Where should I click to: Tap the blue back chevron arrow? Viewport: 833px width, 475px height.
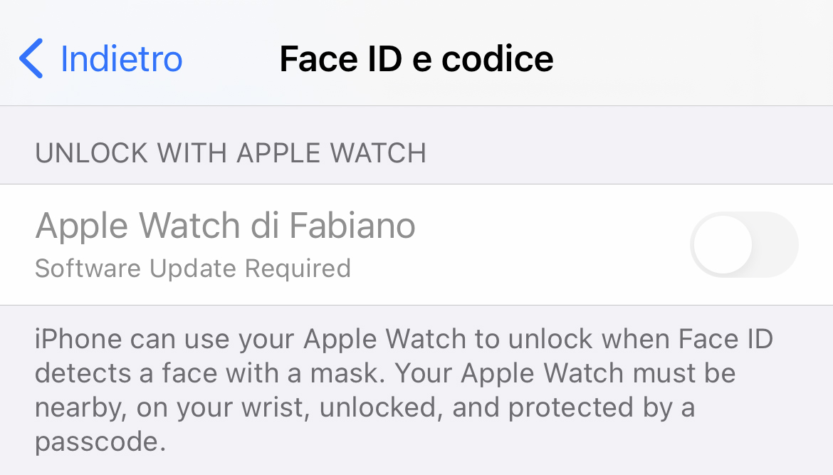[x=31, y=58]
